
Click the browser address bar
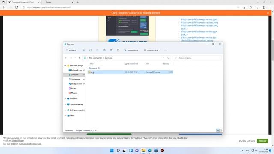coord(129,7)
